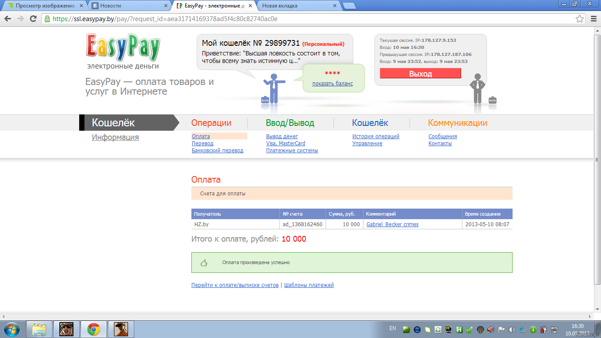Open Платежные системы link
Screen dimensions: 601x338
pyautogui.click(x=292, y=151)
